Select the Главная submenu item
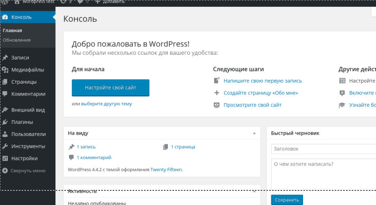The width and height of the screenshot is (376, 205). click(x=12, y=30)
